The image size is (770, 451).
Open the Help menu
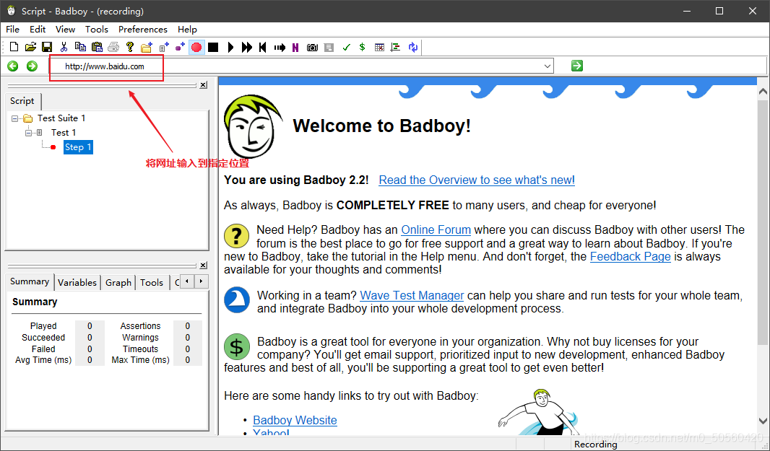[x=187, y=30]
